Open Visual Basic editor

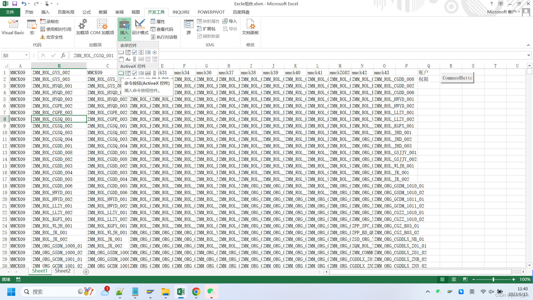point(13,26)
